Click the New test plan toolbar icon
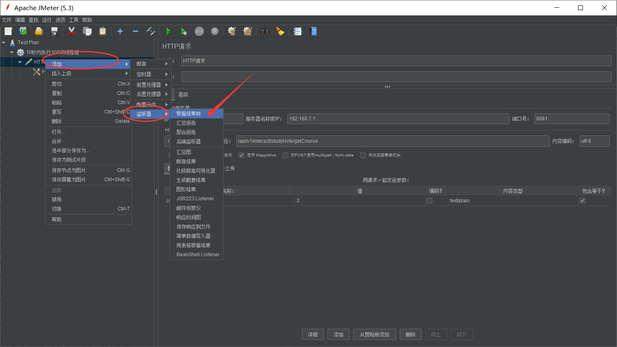Screen dimensions: 617x347 point(8,31)
